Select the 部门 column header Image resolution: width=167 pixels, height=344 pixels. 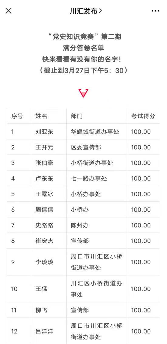point(77,116)
